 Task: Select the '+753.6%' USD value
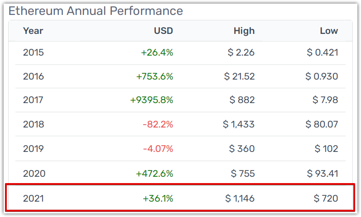click(154, 76)
